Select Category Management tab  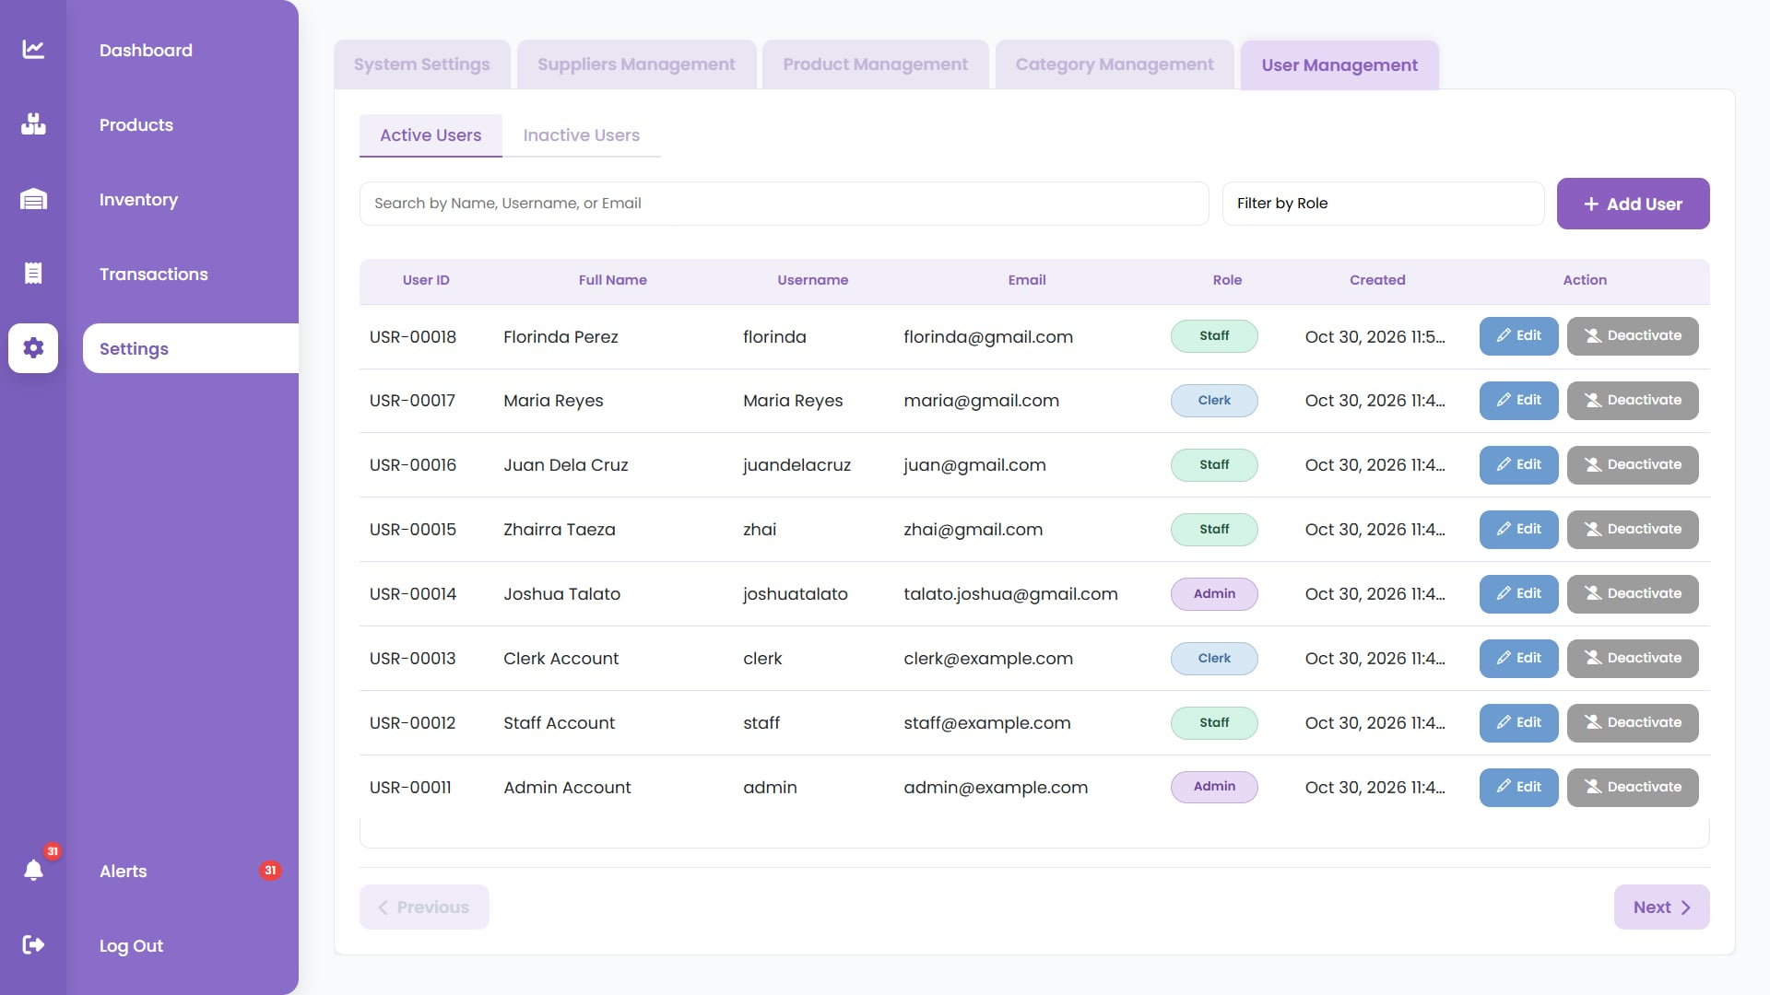(1114, 64)
